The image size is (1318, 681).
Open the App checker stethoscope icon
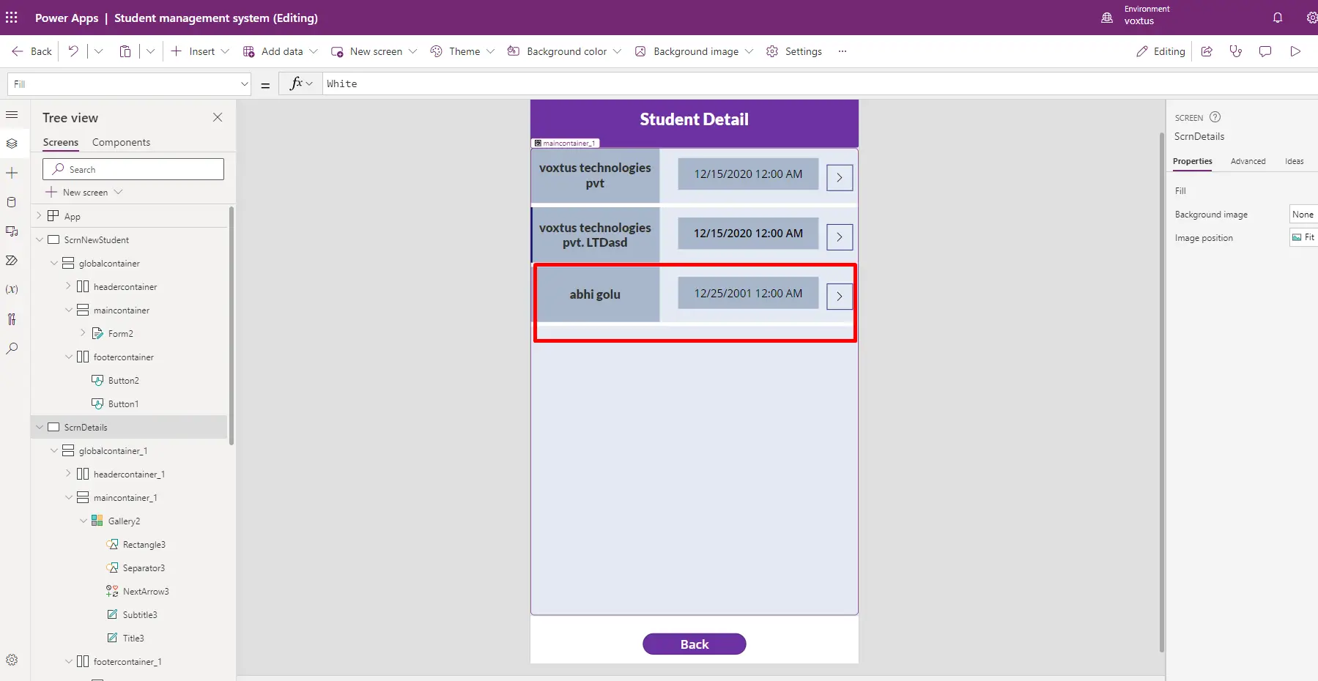click(1236, 51)
